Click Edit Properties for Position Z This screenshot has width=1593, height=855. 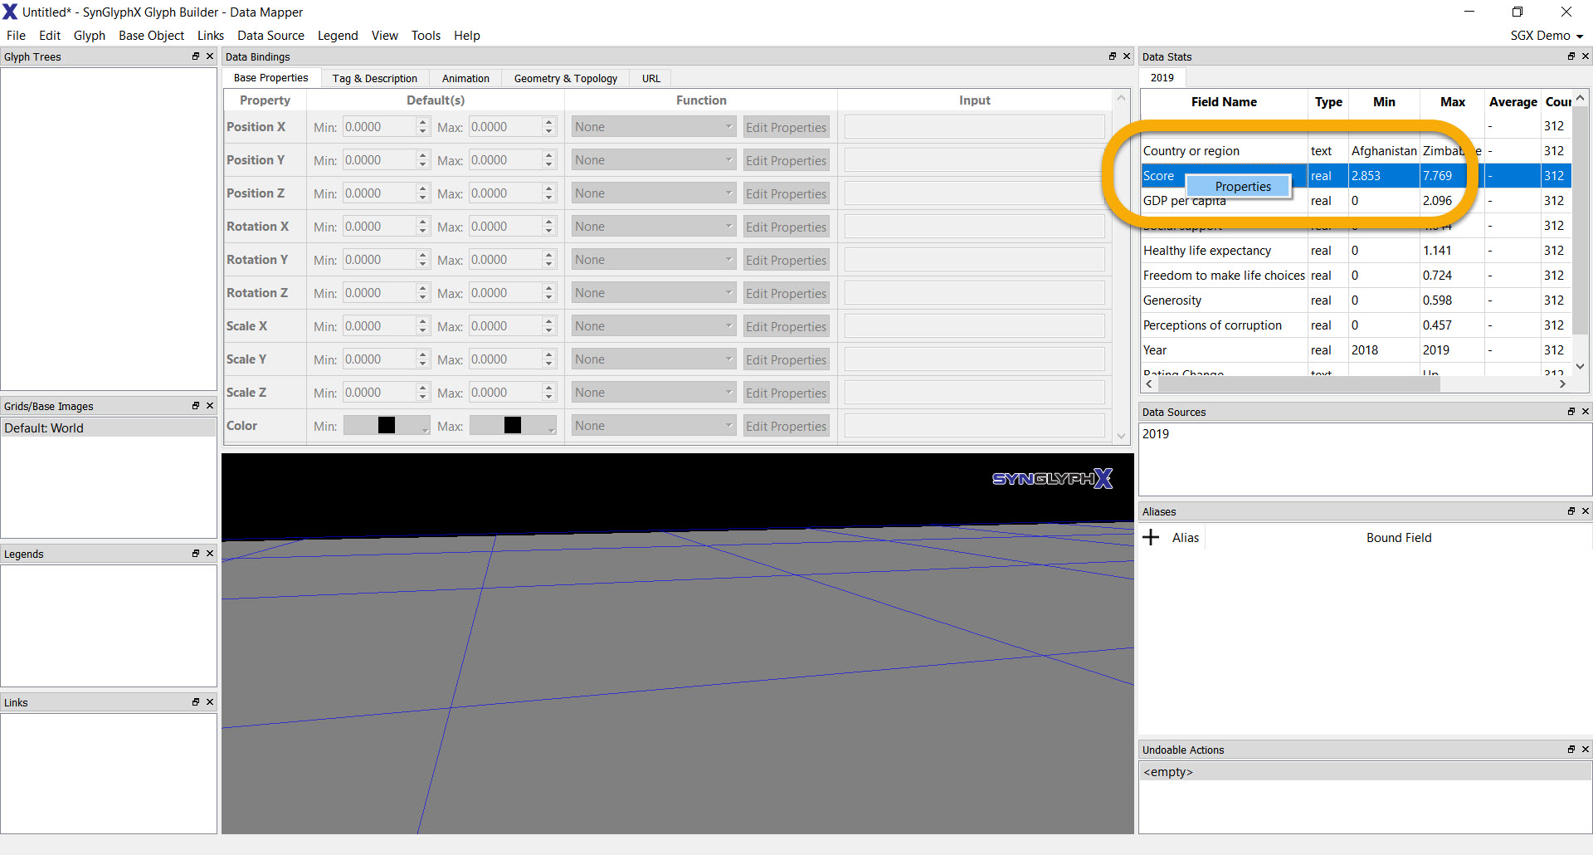point(786,193)
